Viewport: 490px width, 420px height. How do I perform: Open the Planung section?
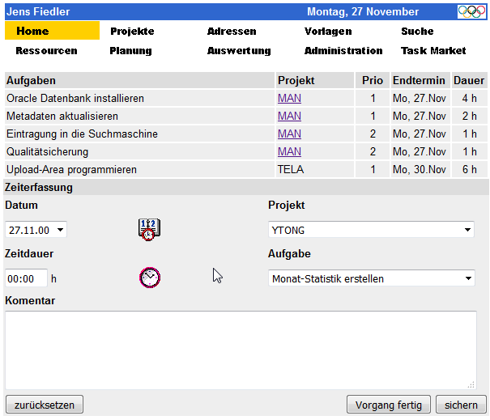pos(130,51)
